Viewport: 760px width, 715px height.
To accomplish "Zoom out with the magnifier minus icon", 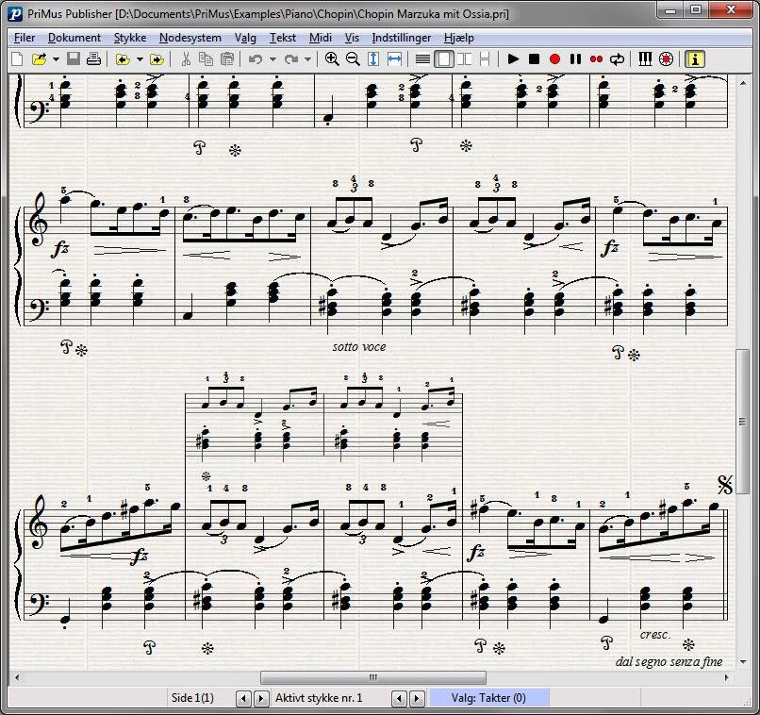I will coord(353,59).
